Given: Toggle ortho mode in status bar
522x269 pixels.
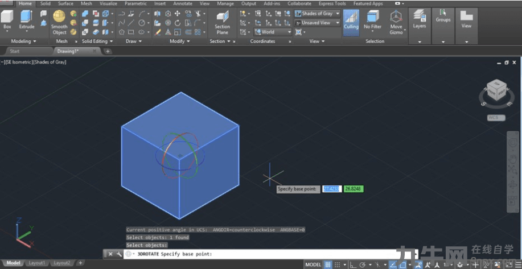Looking at the screenshot, I should [x=353, y=264].
